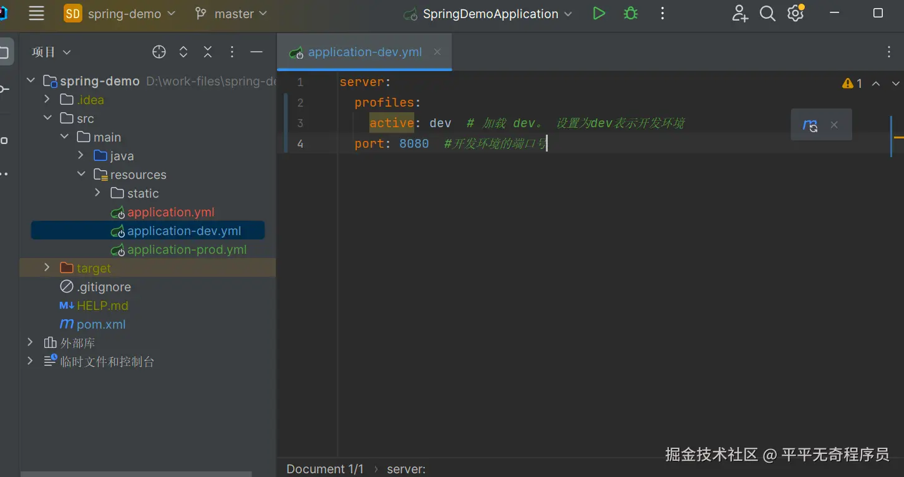
Task: Run SpringDemoApplication with the play icon
Action: [599, 14]
